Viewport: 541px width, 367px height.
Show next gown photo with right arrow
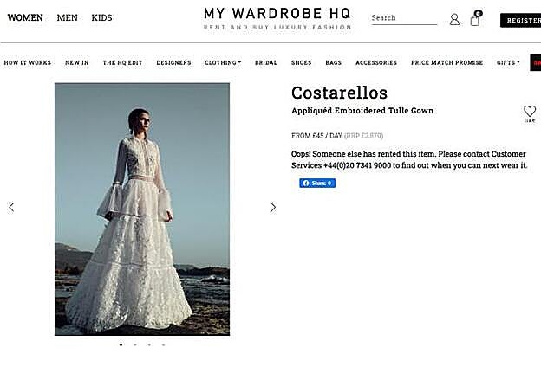273,207
